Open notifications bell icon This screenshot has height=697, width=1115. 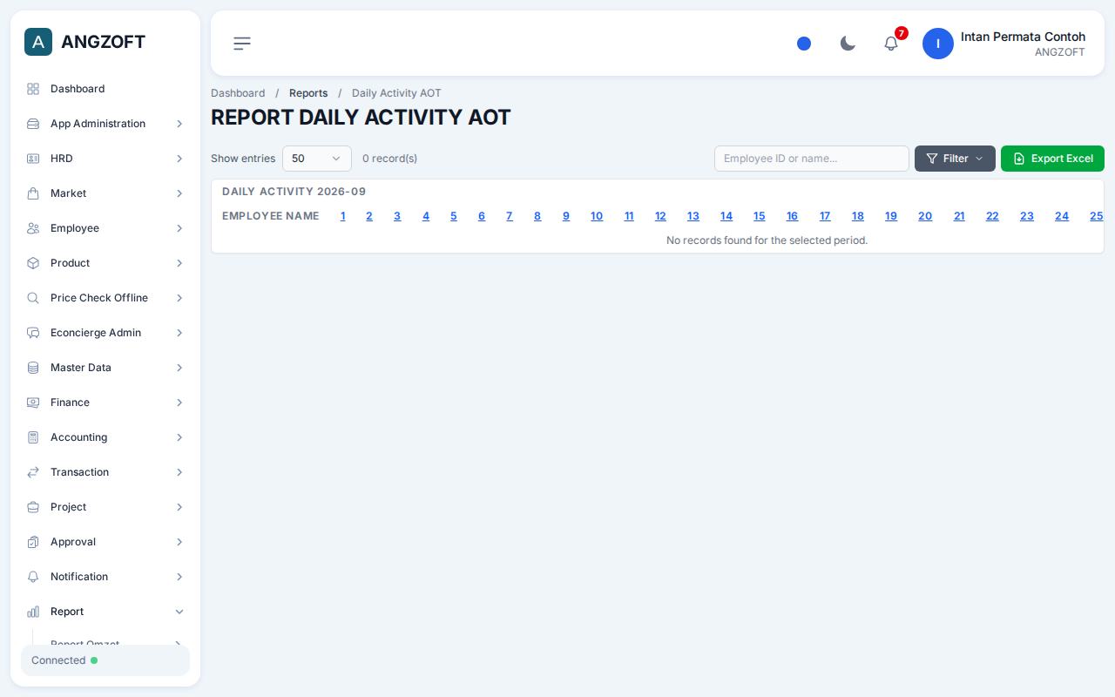click(891, 44)
